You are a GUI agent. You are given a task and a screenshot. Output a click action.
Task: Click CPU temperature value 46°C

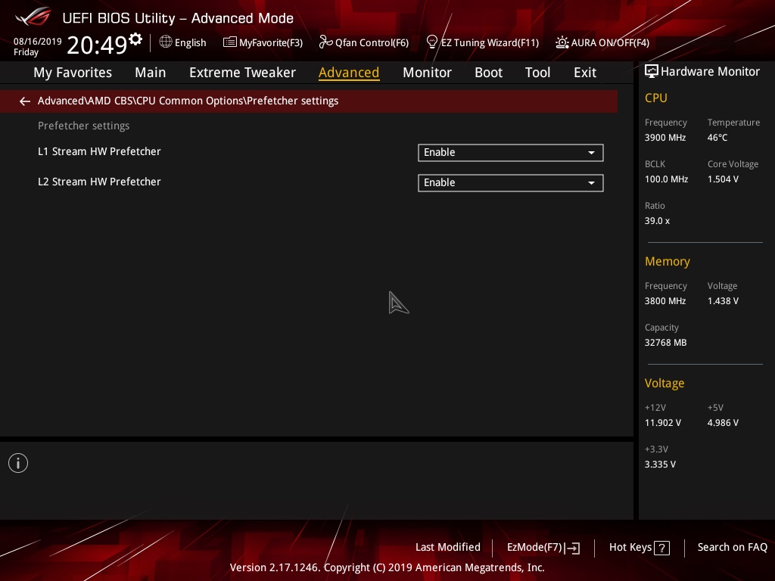click(717, 138)
